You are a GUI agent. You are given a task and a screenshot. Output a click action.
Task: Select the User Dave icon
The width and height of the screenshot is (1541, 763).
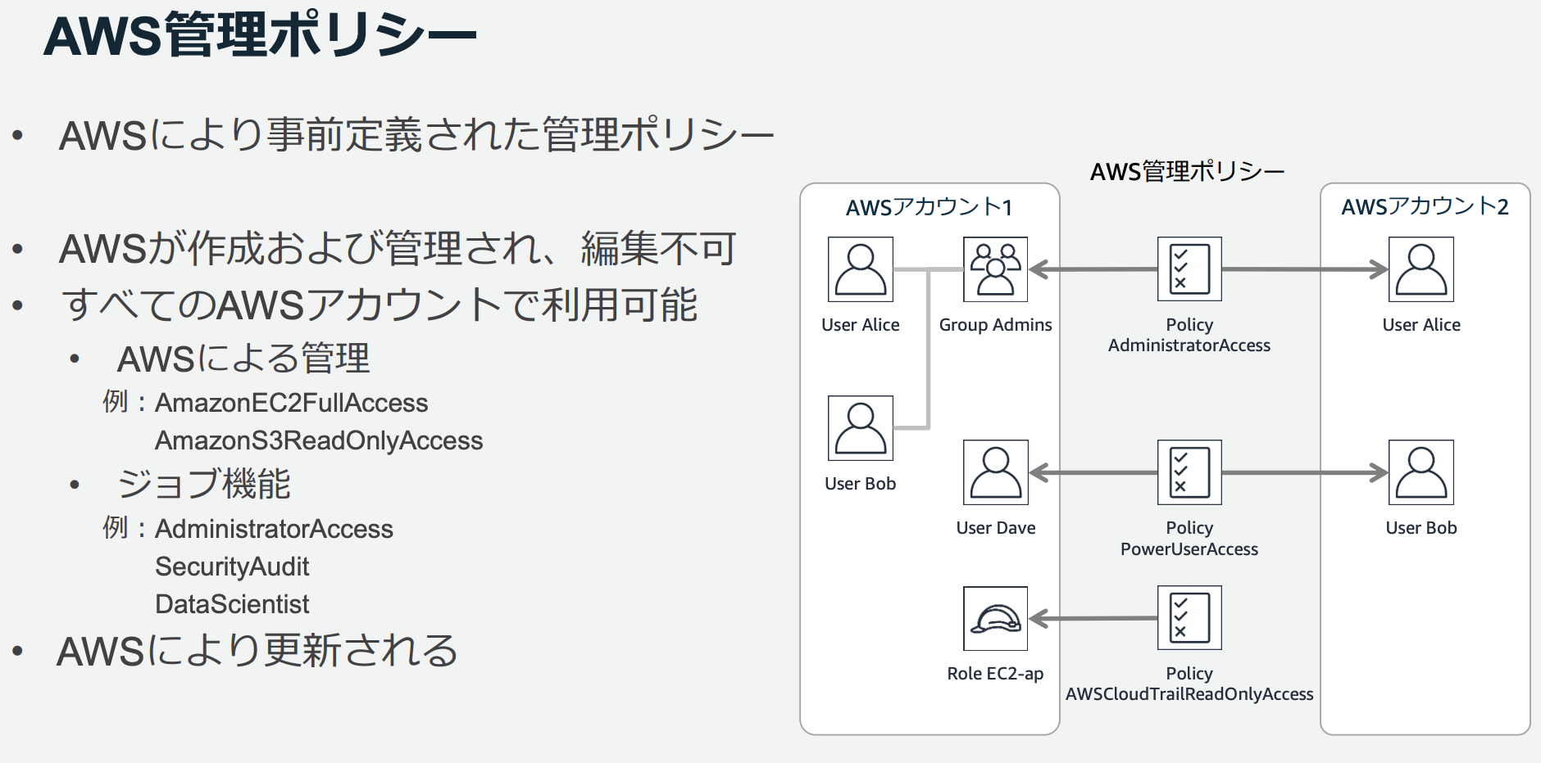[995, 472]
